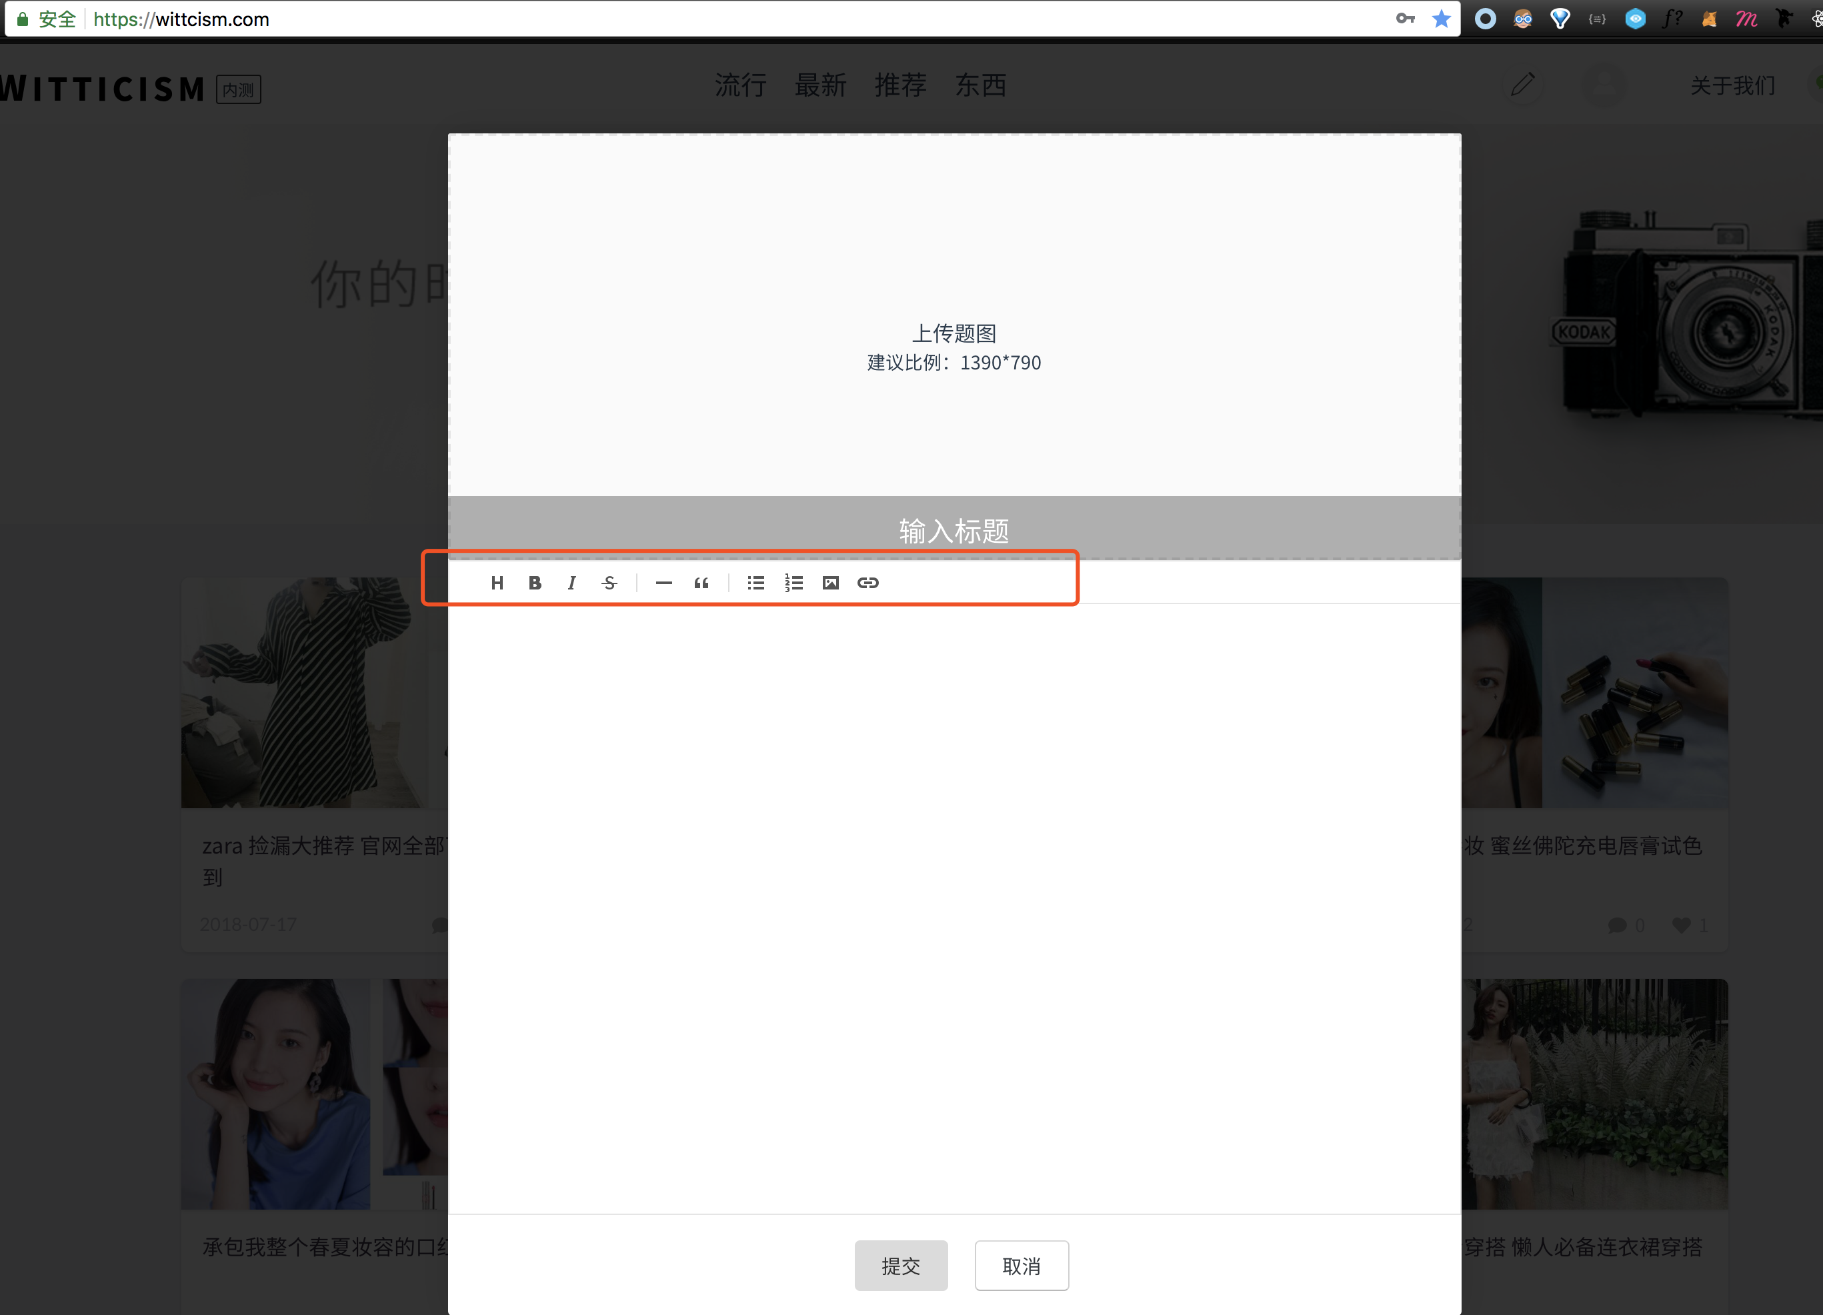
Task: Insert a blockquote
Action: [x=700, y=583]
